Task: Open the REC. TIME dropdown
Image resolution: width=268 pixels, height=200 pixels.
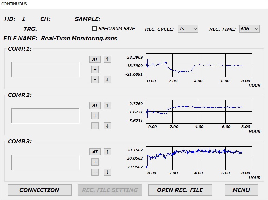Action: [249, 29]
